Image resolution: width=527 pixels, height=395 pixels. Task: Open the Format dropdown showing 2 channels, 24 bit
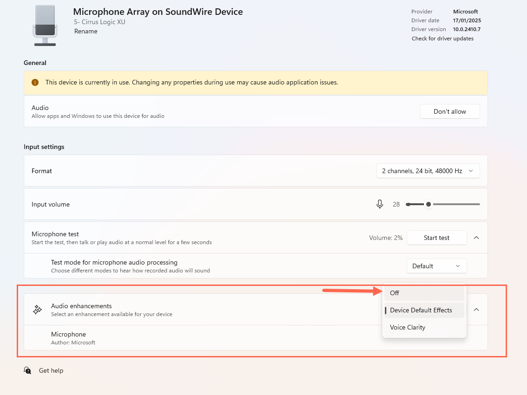click(428, 171)
